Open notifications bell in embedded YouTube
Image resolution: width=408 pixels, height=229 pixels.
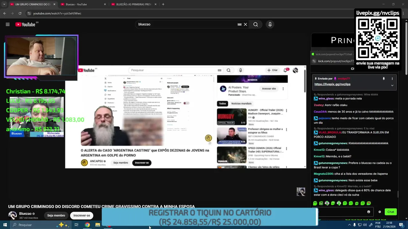click(x=285, y=70)
